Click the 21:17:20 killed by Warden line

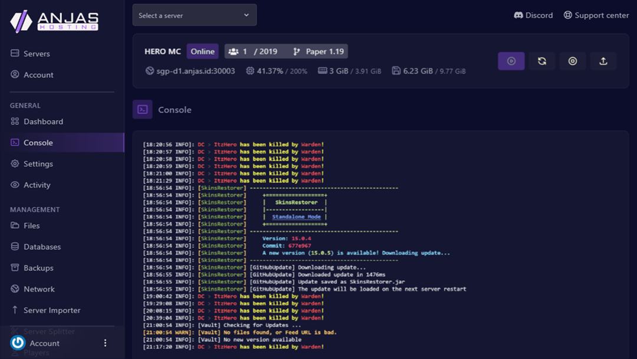[233, 347]
